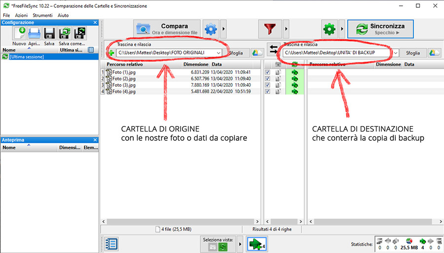This screenshot has height=253, width=444.
Task: Toggle the log panel list icon at bottom-left
Action: point(111,244)
